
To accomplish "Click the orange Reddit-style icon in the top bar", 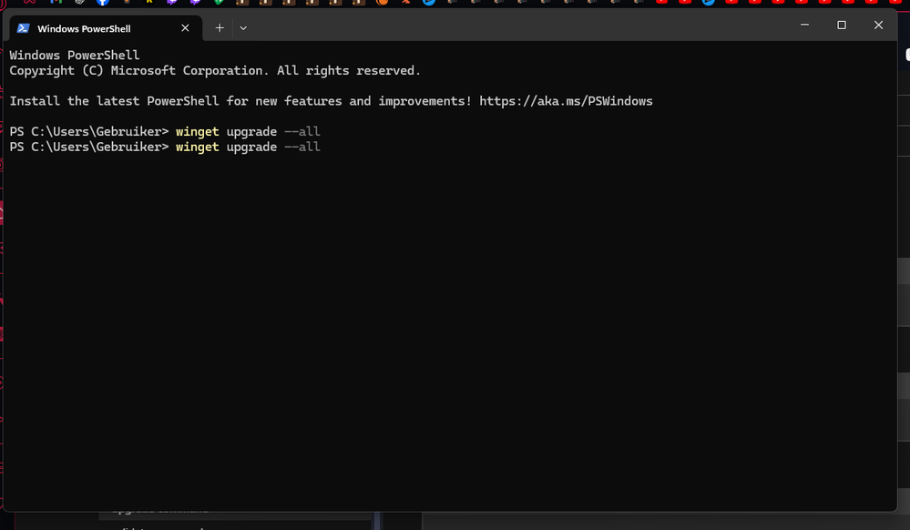I will pos(381,4).
